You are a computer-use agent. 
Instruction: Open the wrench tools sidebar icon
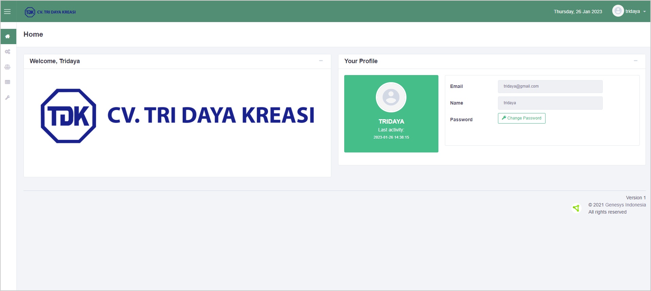(7, 97)
